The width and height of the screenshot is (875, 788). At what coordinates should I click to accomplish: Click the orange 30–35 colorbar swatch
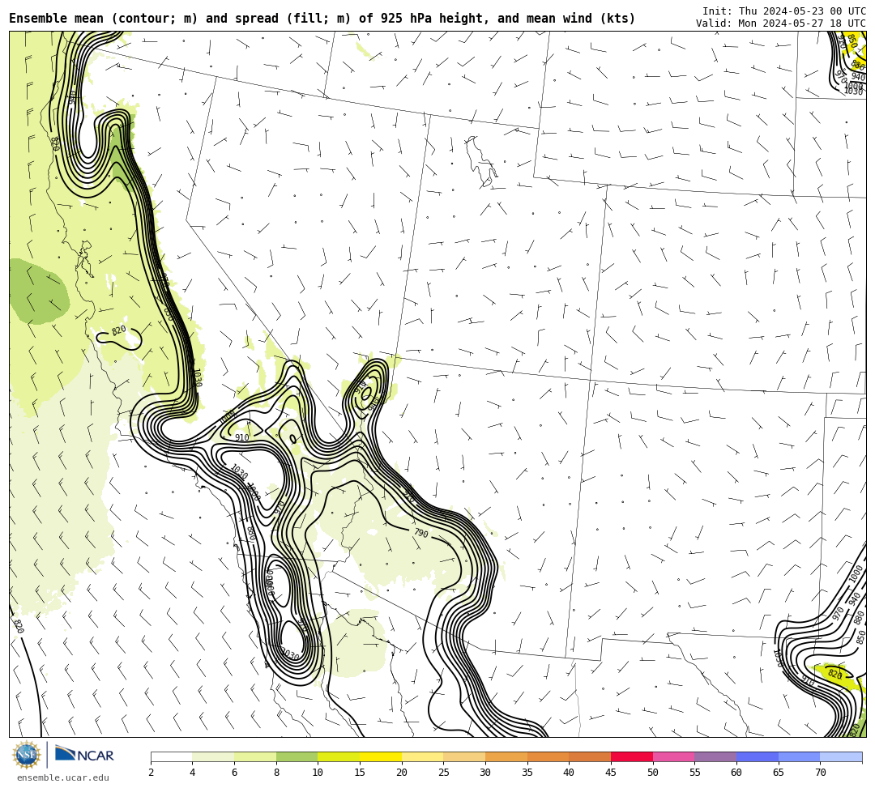pos(506,756)
